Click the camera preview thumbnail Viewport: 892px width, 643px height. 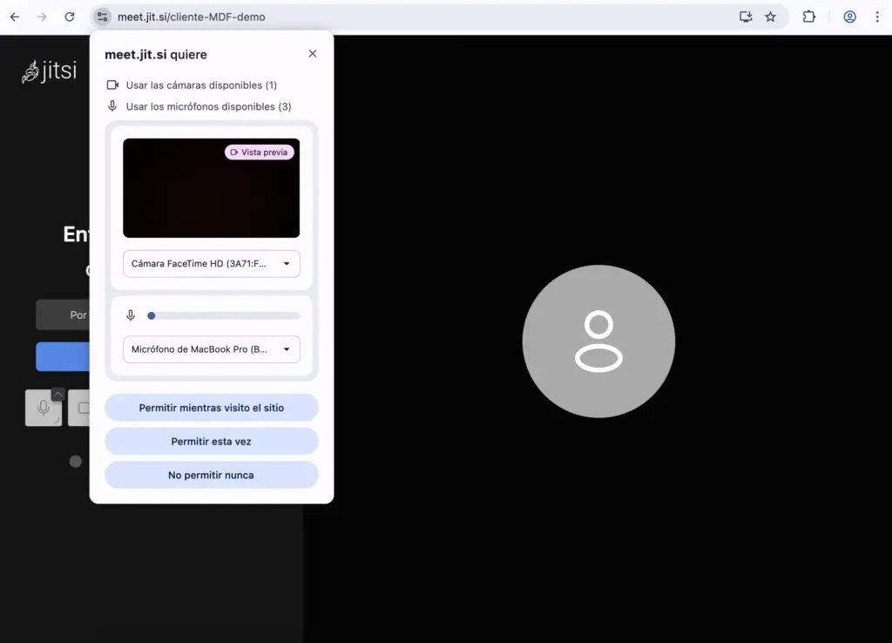[212, 188]
